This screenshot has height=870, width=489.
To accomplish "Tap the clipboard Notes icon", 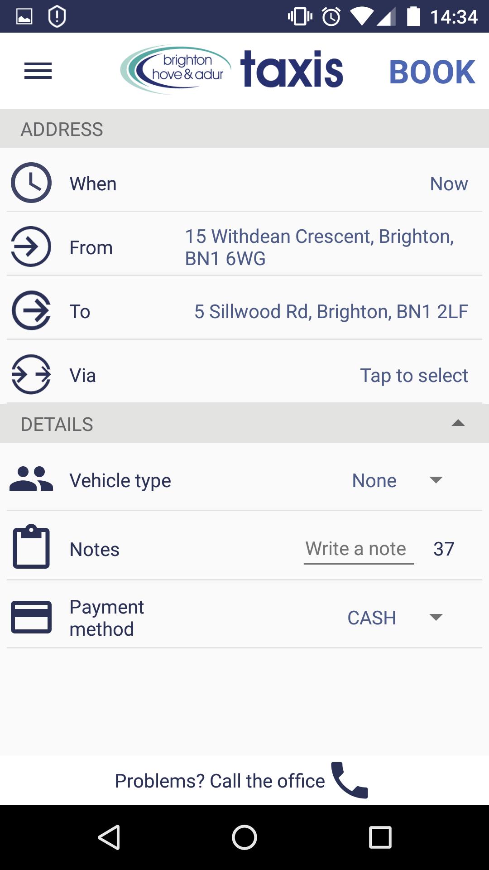I will click(31, 547).
